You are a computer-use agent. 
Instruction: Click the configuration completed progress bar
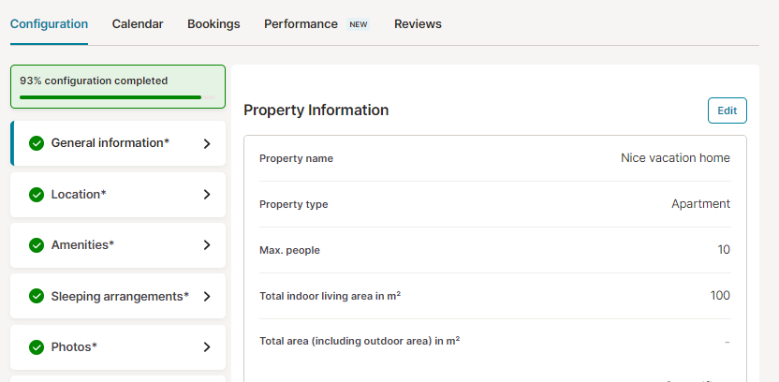[117, 97]
